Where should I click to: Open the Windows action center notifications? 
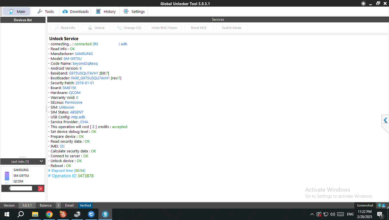pyautogui.click(x=380, y=214)
